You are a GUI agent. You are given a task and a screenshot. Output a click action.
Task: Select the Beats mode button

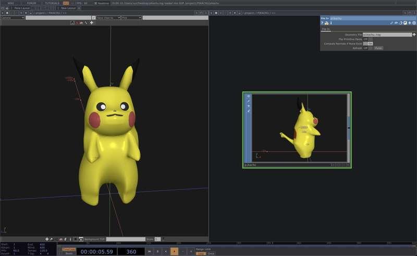69,253
